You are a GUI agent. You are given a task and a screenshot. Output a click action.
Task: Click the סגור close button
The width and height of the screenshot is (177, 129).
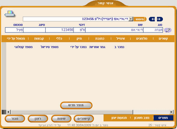pos(15,119)
